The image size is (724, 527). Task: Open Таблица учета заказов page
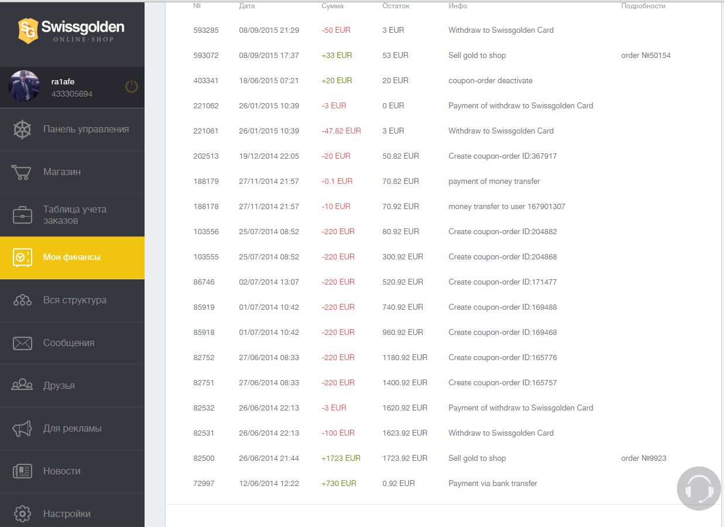(x=75, y=215)
